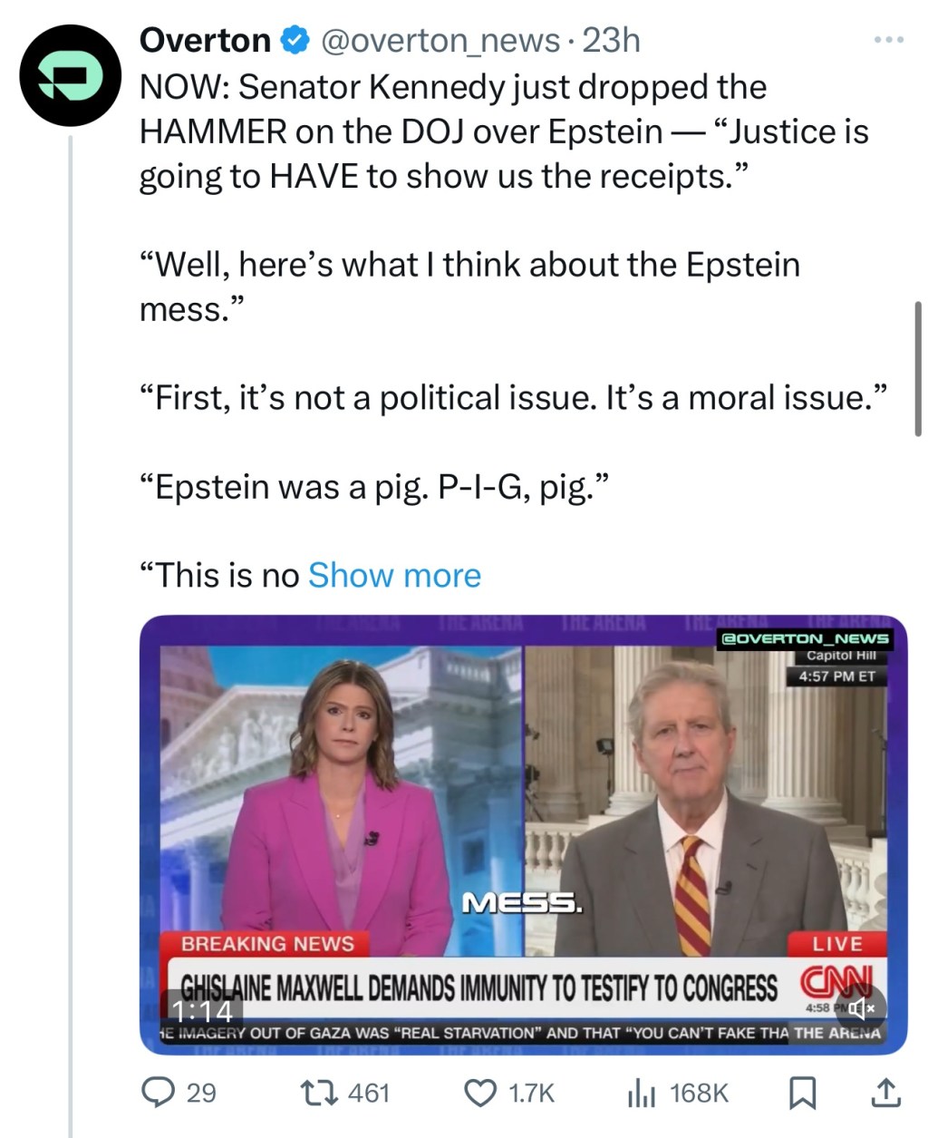The width and height of the screenshot is (928, 1138).
Task: Click the 1:14 video duration badge
Action: tap(202, 1011)
